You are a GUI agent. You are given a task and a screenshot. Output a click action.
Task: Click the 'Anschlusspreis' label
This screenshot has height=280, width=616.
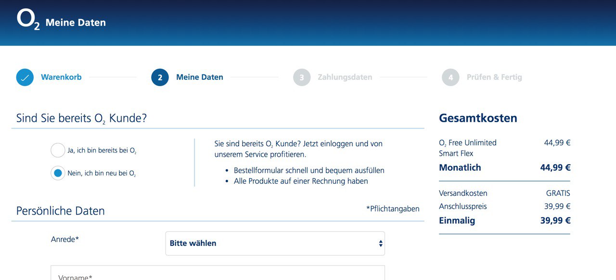pos(463,206)
